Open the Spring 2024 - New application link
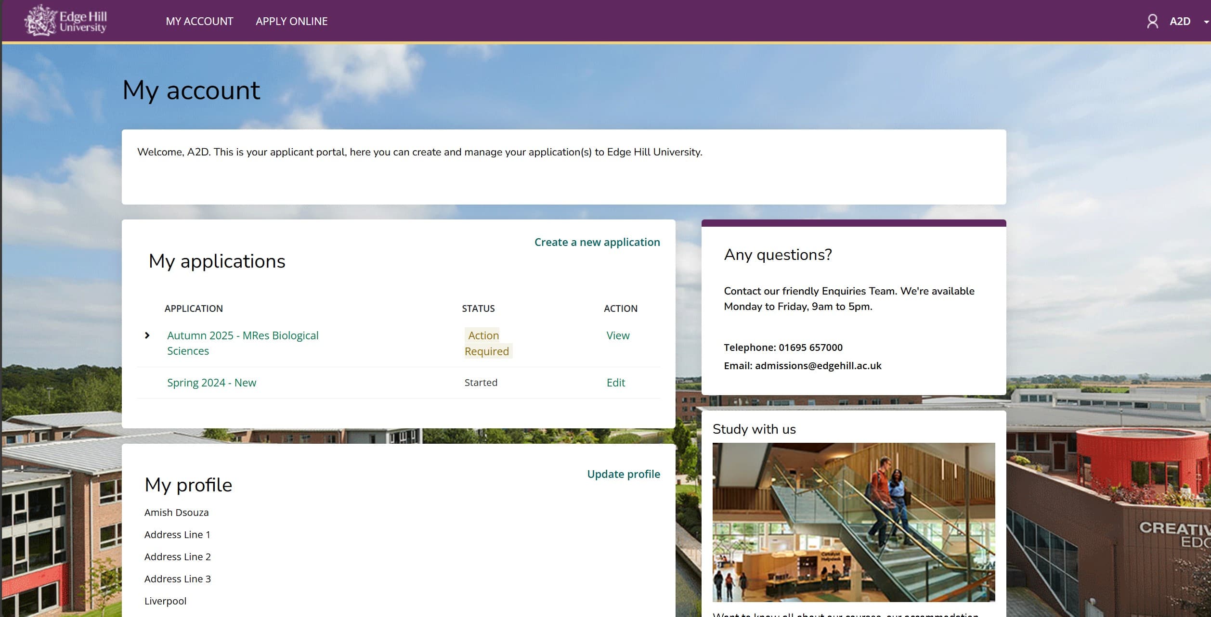 (x=212, y=382)
